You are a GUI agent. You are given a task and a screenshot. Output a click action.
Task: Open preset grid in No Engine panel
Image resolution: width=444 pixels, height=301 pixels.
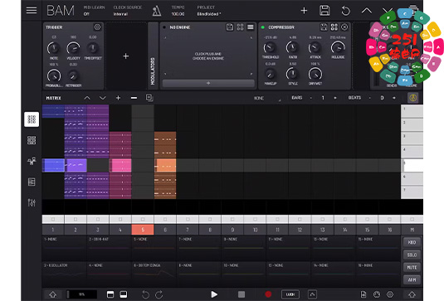tap(240, 27)
